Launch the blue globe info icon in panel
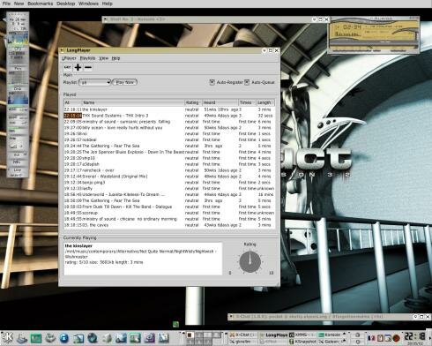 coord(64,338)
